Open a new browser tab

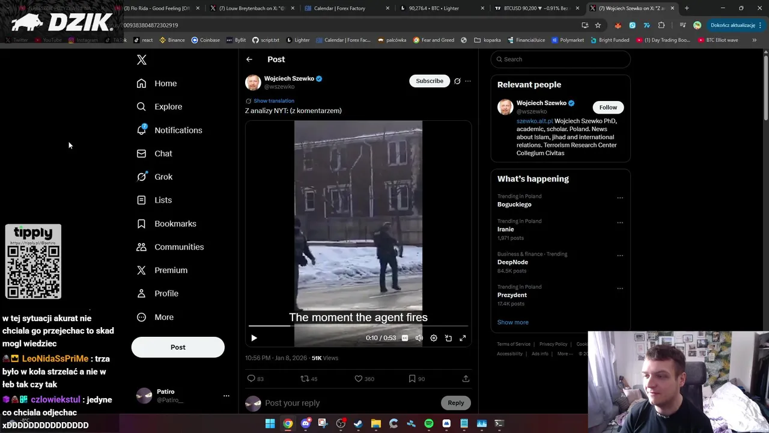click(x=687, y=8)
